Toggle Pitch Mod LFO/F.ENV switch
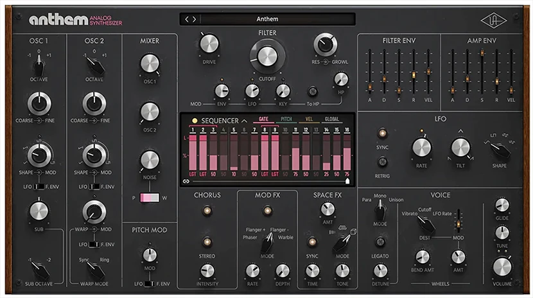Image resolution: width=533 pixels, height=298 pixels. tap(150, 284)
